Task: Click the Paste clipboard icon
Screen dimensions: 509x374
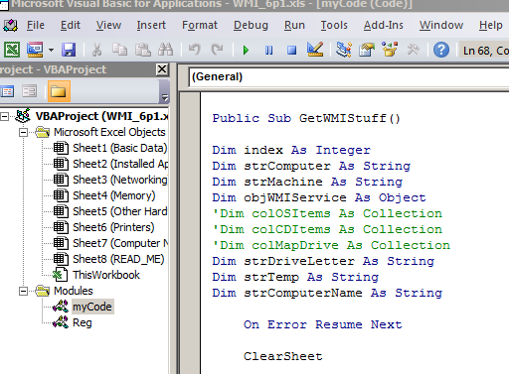Action: tap(143, 50)
